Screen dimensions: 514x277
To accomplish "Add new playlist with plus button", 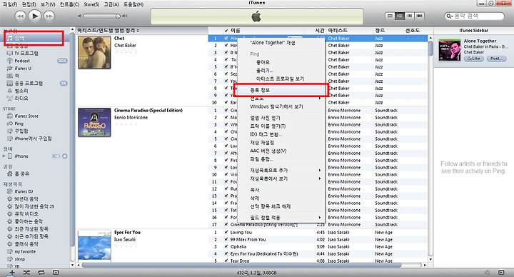I will pos(12,273).
